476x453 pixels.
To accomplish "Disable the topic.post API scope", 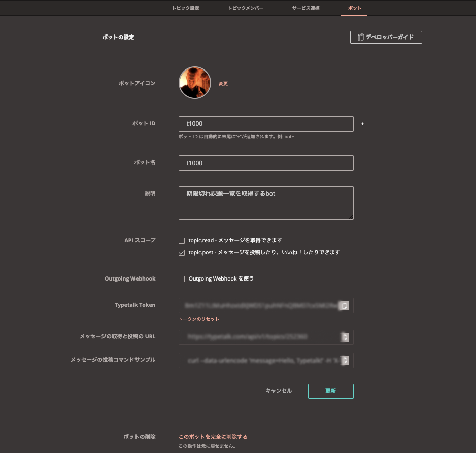I will point(181,252).
